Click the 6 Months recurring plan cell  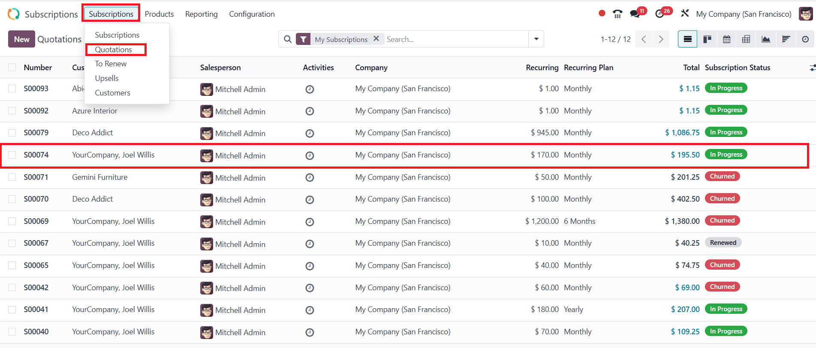pos(580,221)
